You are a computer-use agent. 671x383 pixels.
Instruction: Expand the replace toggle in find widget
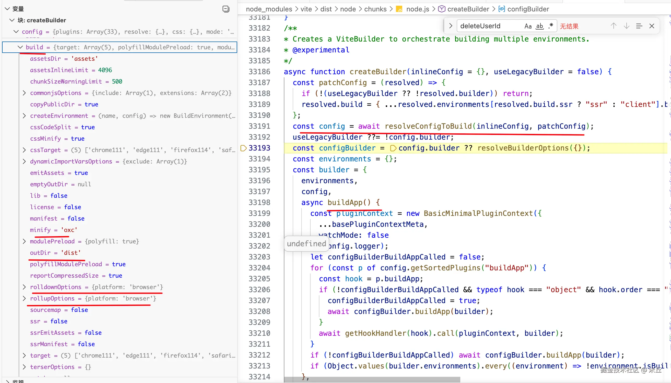(x=451, y=26)
